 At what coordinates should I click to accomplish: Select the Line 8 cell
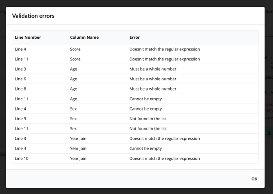[x=21, y=89]
